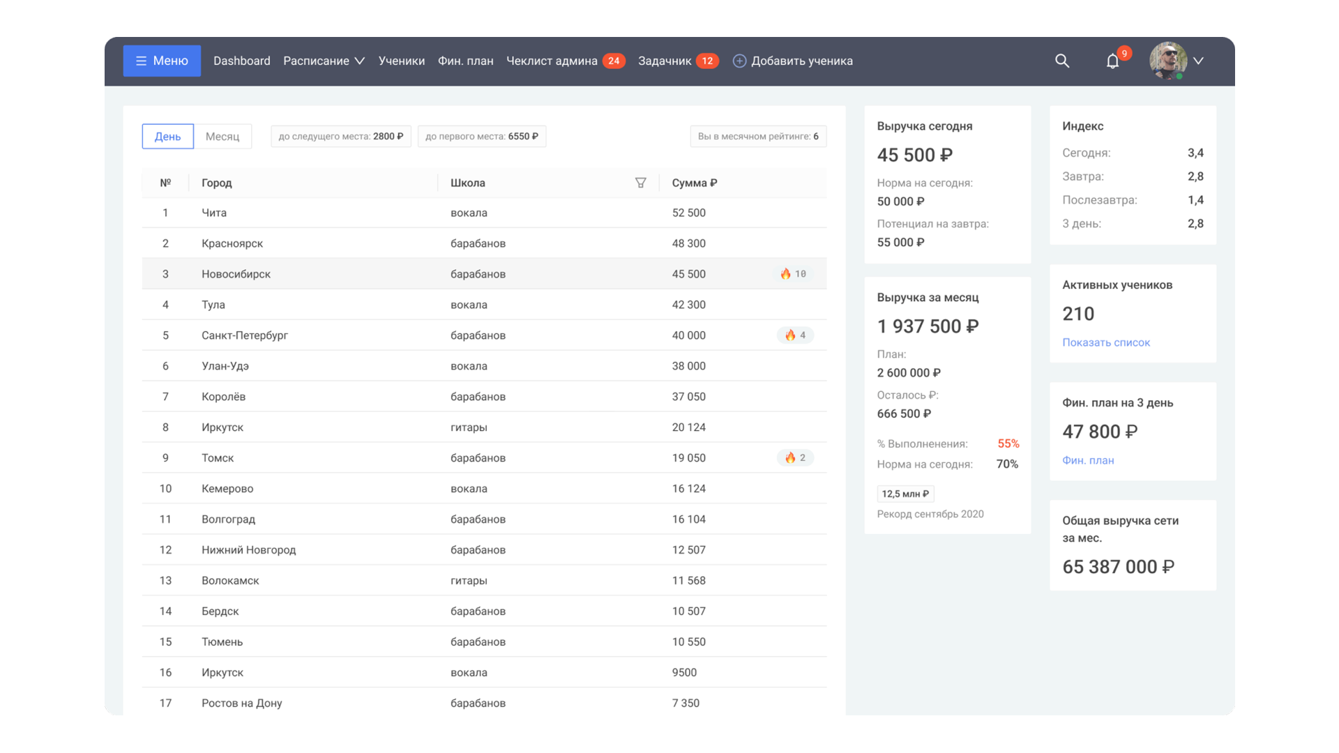Click the fire badge in the Новосибирск row
Image resolution: width=1339 pixels, height=753 pixels.
[x=794, y=274]
